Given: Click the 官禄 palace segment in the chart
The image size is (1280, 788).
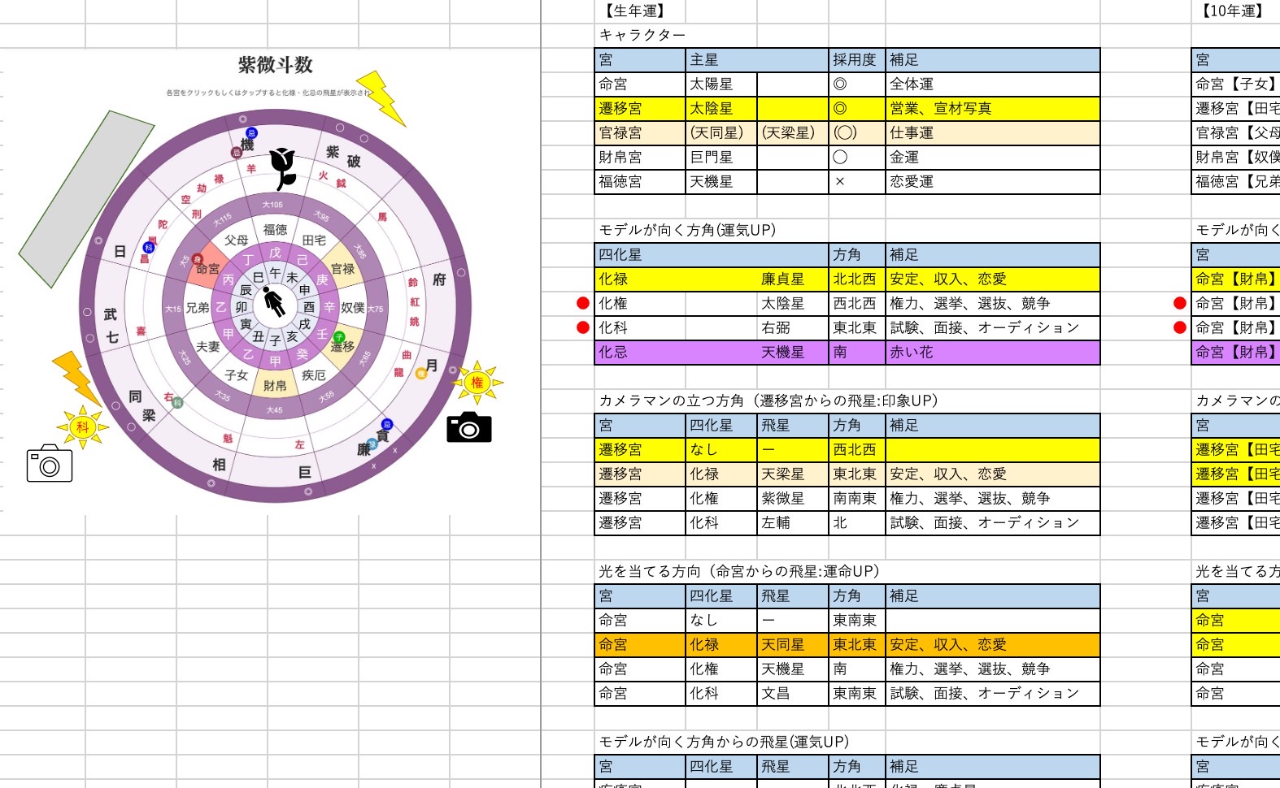Looking at the screenshot, I should pyautogui.click(x=342, y=268).
